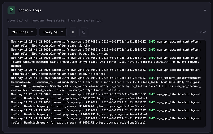Open the 200 lines dropdown
Screen dimensions: 213x134
point(22,32)
